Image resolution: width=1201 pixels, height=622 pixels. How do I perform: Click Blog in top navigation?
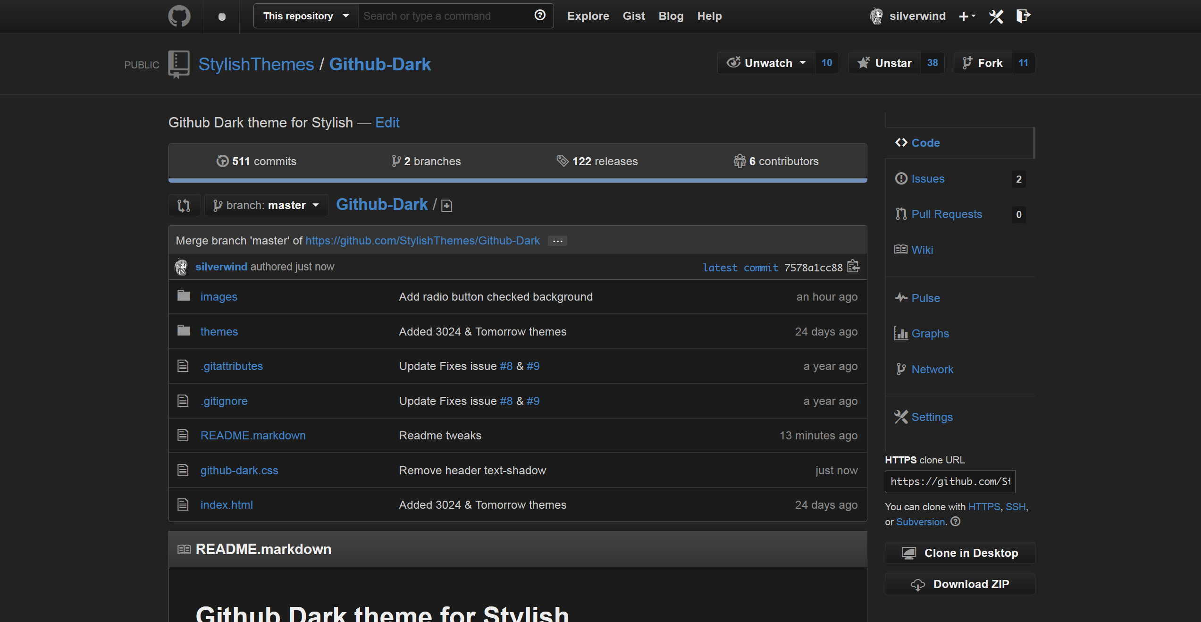click(671, 16)
